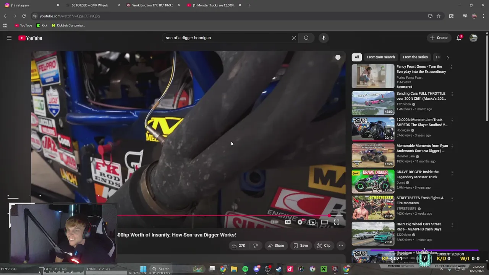Open 12,000lb Monster Jam Truck SHREDS title
The width and height of the screenshot is (489, 275).
coord(422,122)
